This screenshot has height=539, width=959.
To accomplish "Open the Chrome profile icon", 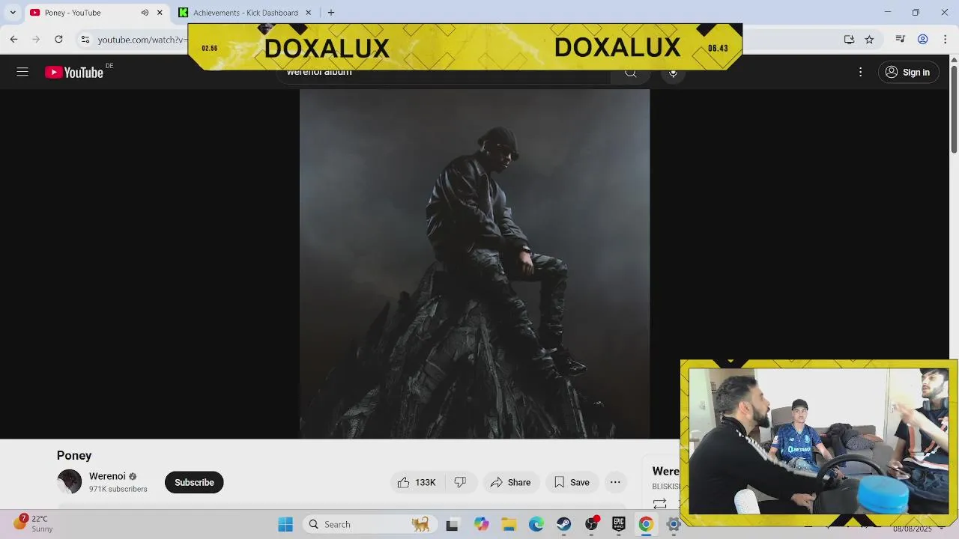I will coord(923,40).
